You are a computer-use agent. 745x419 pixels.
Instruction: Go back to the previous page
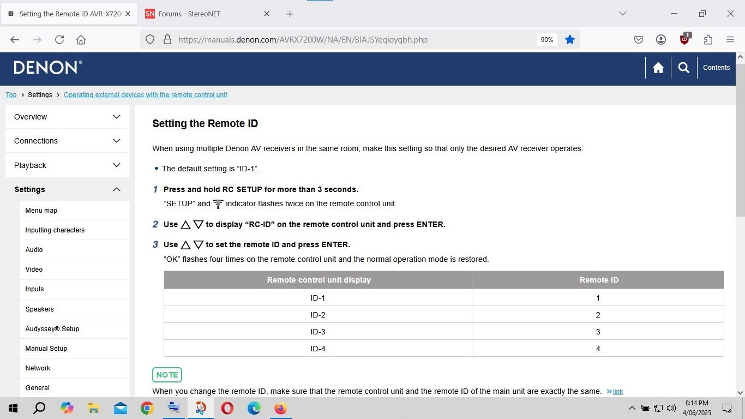15,39
